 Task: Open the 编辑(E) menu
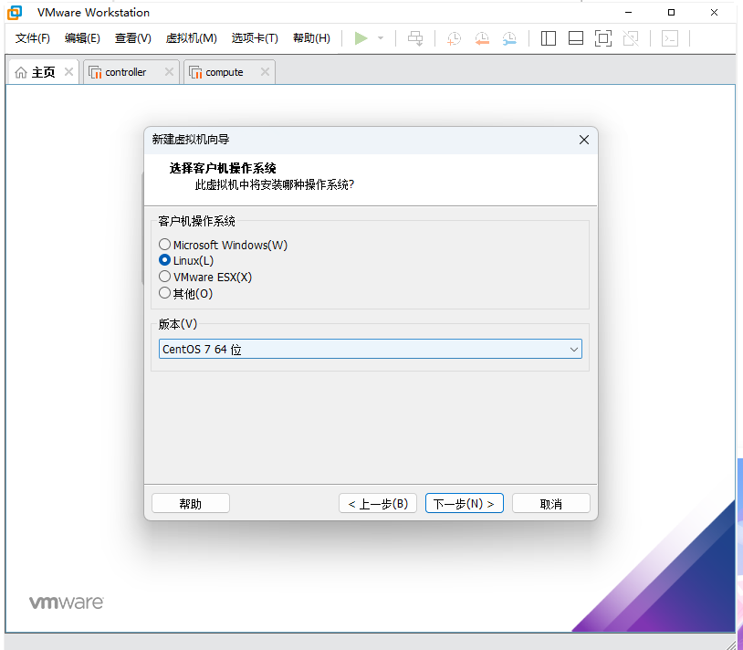pos(82,38)
